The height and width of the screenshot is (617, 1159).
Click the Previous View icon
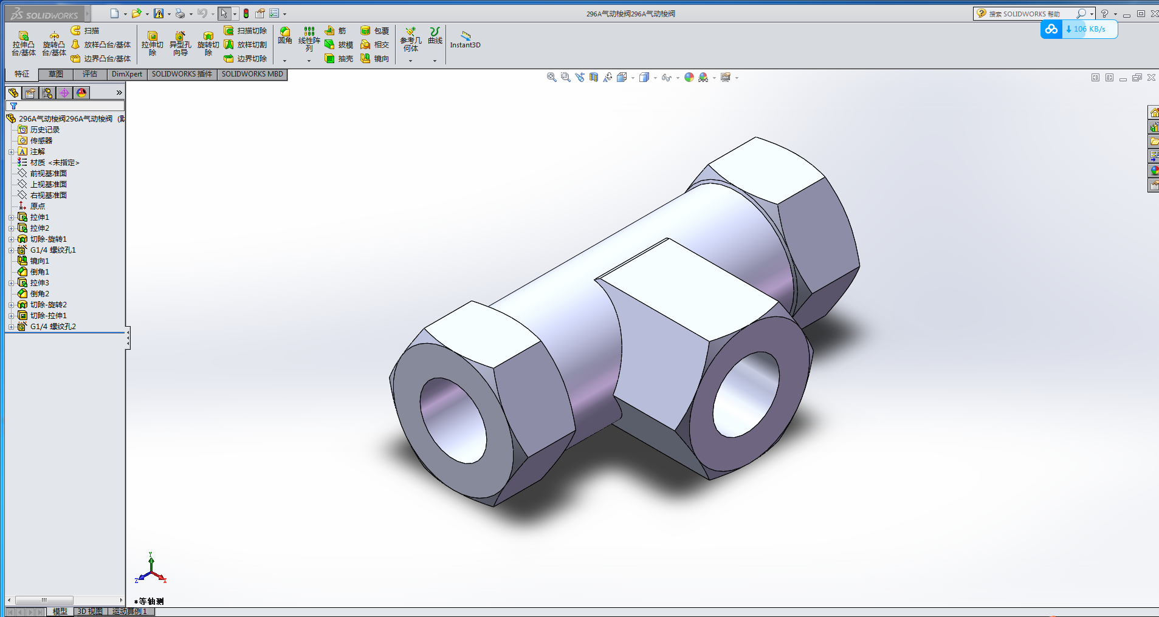(579, 77)
